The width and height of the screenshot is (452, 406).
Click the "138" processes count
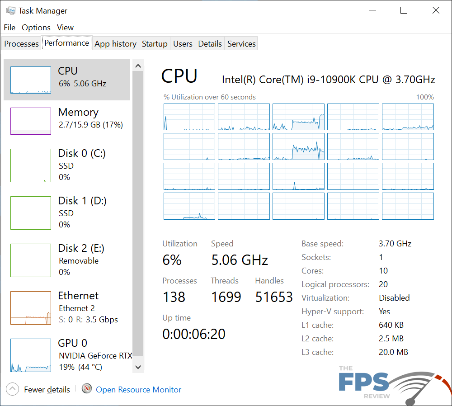[x=174, y=297]
